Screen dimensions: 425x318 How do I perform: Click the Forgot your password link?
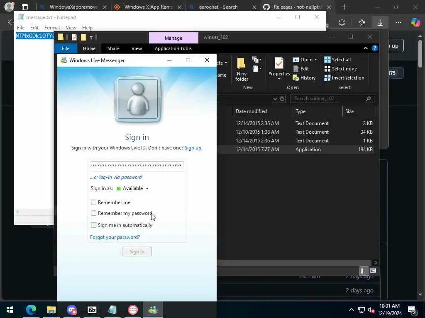tap(115, 237)
